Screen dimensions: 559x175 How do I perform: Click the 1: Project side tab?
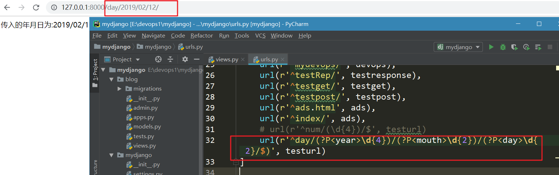click(x=95, y=70)
